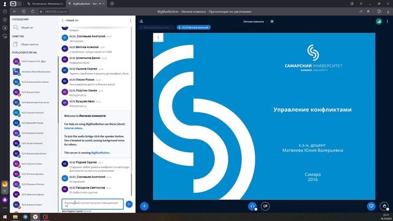The height and width of the screenshot is (221, 393).
Task: Open the chat options three-dot menu
Action: pyautogui.click(x=130, y=20)
